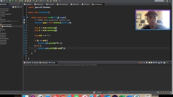Click the status bar icon left of Writable

(x=94, y=92)
